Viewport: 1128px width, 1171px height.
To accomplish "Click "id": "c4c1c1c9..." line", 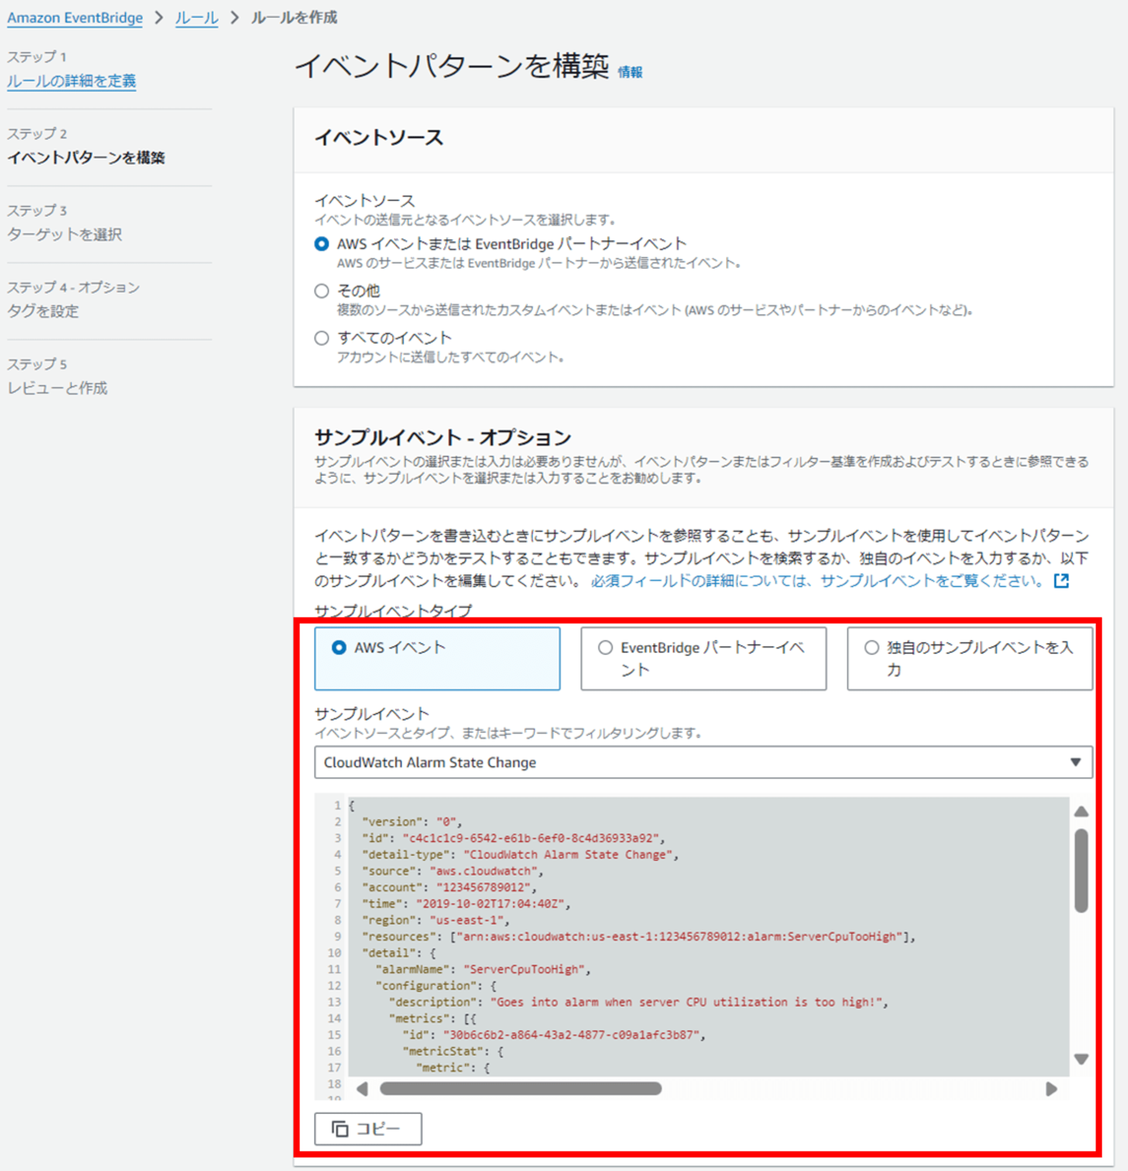I will pyautogui.click(x=513, y=838).
